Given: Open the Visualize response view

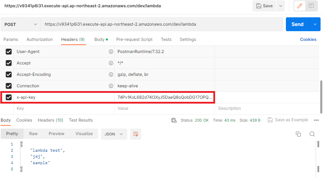Looking at the screenshot, I should pos(84,134).
